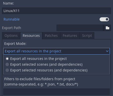Click the Export Path label
Screen dimensions: 113x96
pos(11,28)
